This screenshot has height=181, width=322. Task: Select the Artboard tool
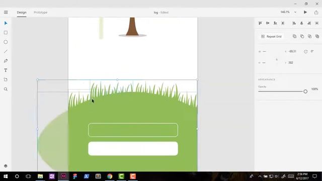[6, 79]
